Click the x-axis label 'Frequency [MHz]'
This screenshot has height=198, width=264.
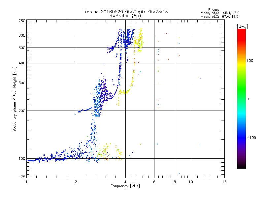pos(125,186)
